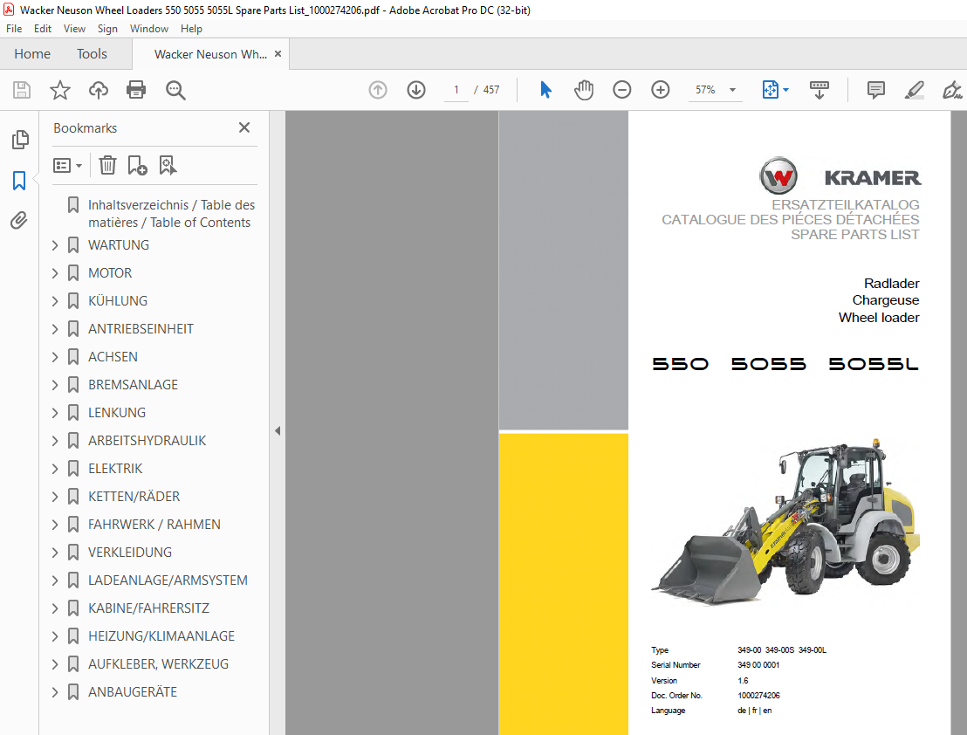Viewport: 967px width, 735px height.
Task: Click the Save file icon
Action: [22, 90]
